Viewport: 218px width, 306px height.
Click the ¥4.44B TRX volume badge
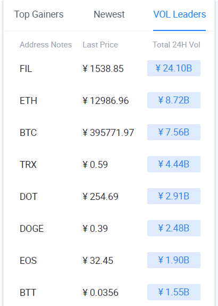pos(174,164)
